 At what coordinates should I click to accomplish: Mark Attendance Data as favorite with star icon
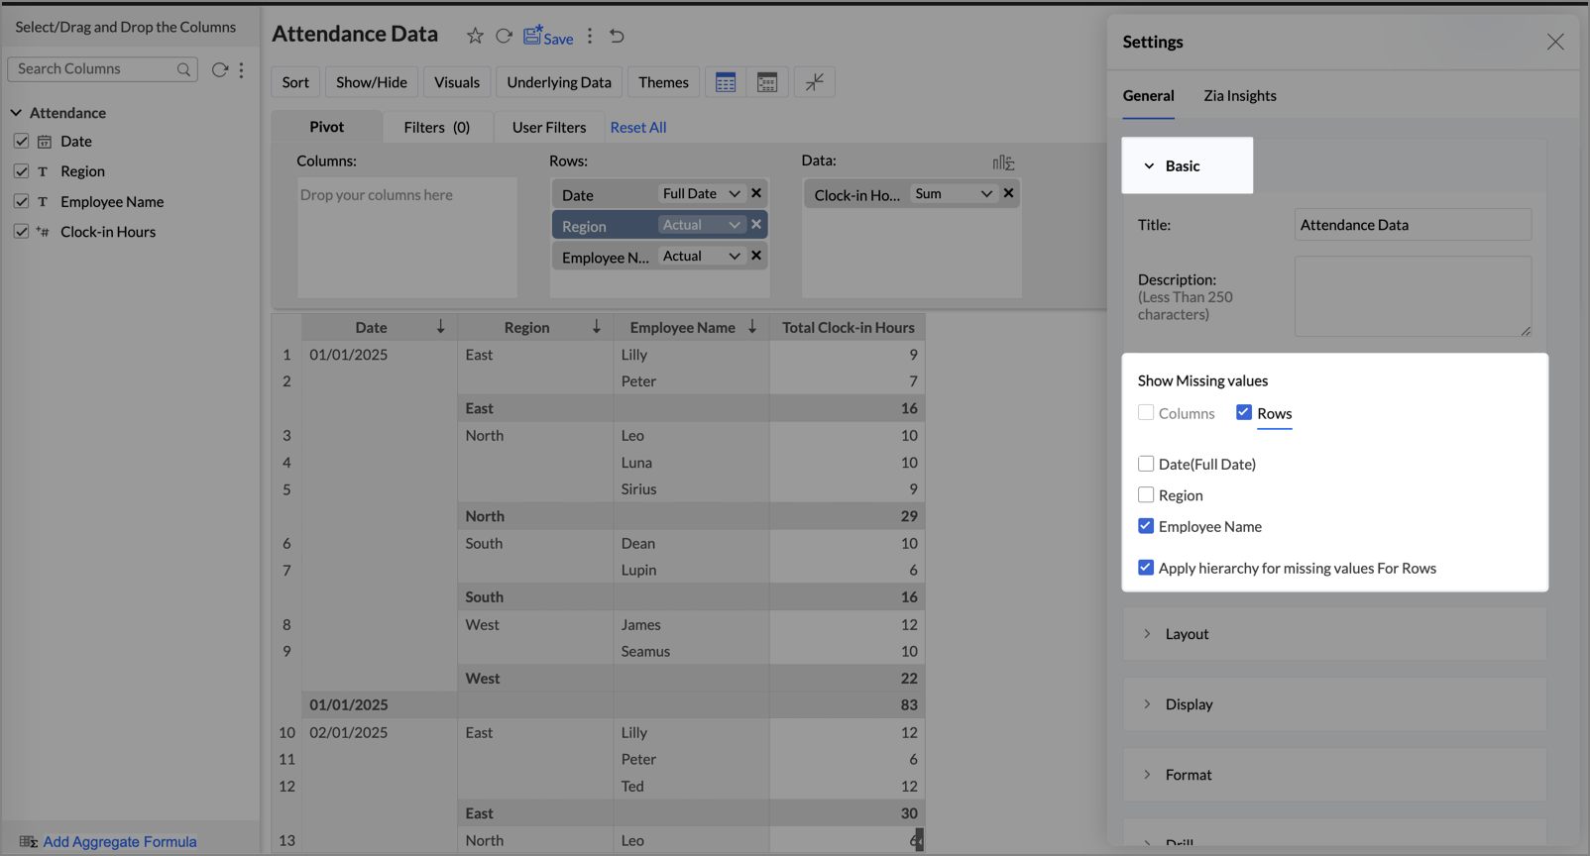[475, 36]
